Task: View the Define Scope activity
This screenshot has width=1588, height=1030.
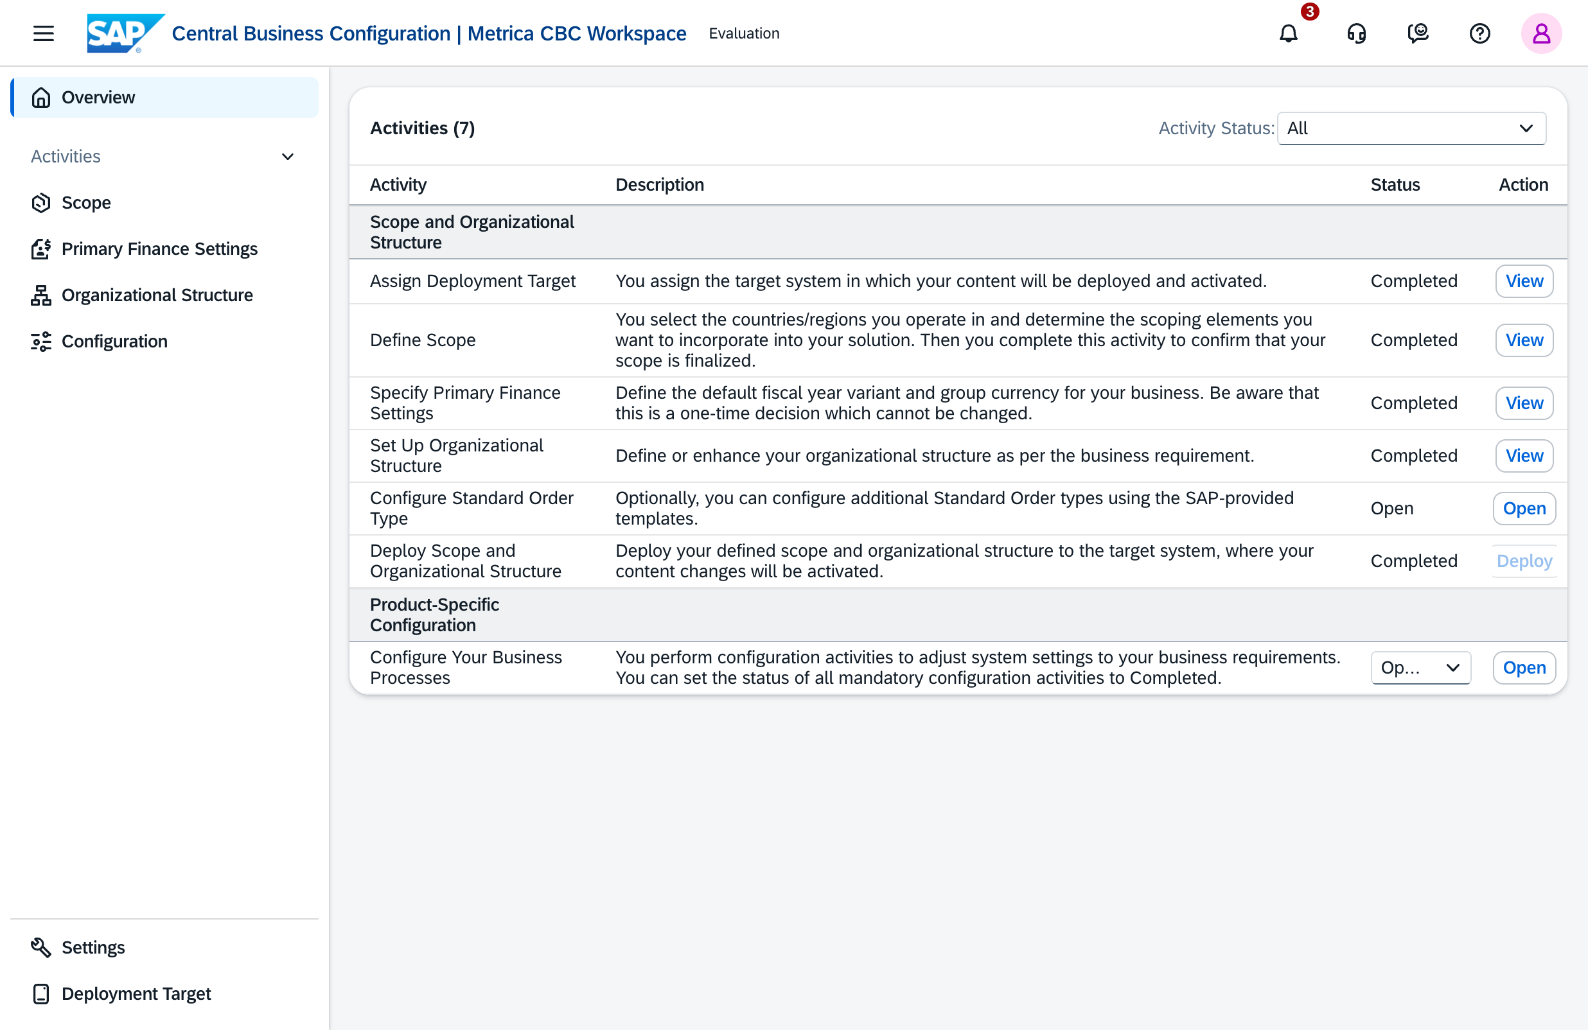Action: pyautogui.click(x=1524, y=340)
